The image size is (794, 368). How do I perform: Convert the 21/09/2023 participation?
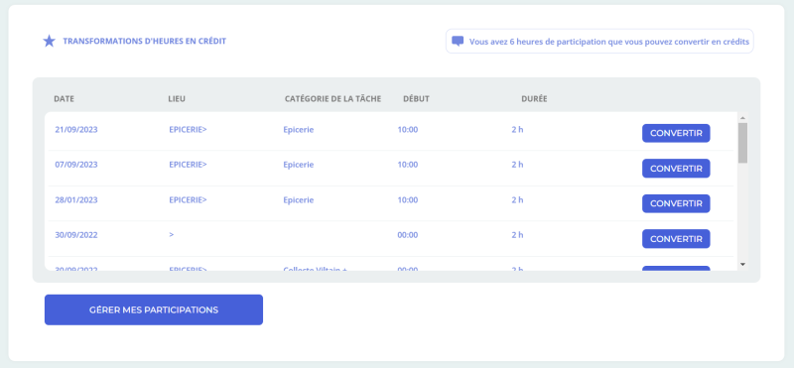click(x=676, y=133)
